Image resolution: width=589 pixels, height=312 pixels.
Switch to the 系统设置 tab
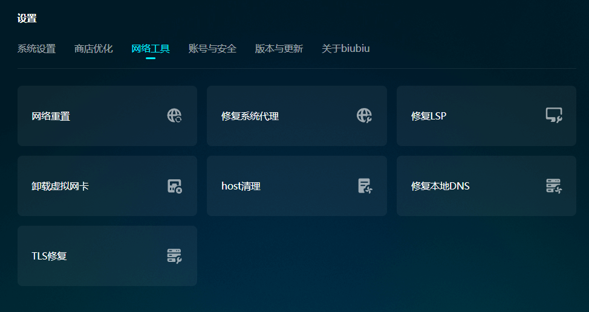36,48
